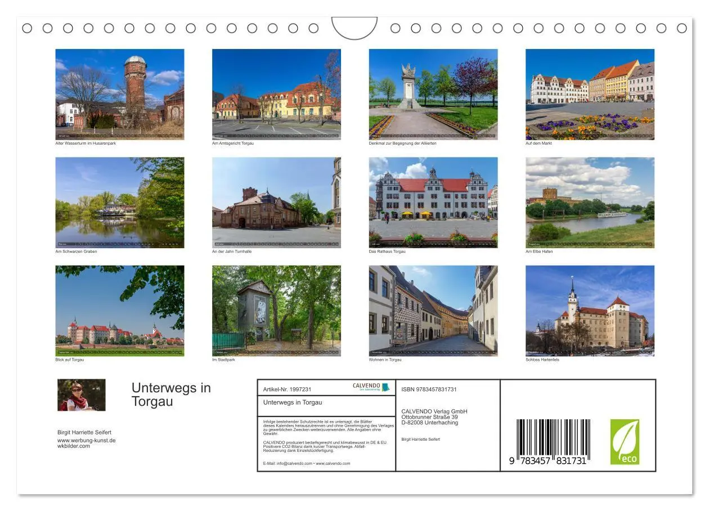Click the 'Am Schwarzen Graben' caption

pos(76,252)
